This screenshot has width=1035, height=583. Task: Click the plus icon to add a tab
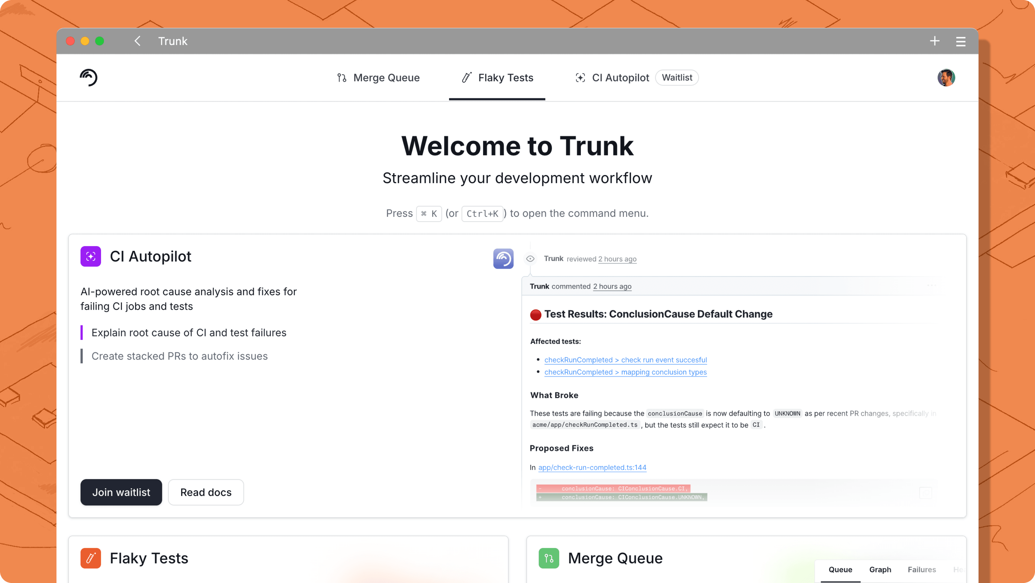[x=934, y=41]
